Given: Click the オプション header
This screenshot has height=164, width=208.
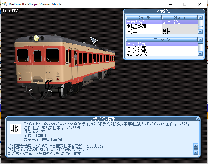Looking at the screenshot, I should 162,39.
